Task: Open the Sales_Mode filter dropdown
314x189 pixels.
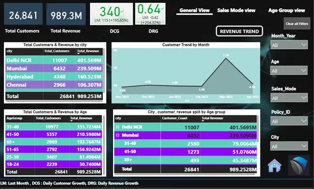Action: tap(289, 98)
